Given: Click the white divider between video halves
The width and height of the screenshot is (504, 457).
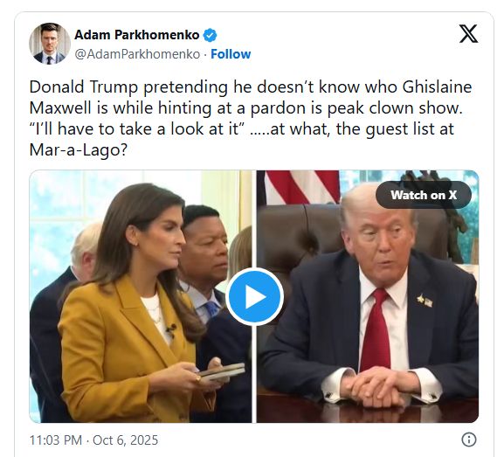Looking at the screenshot, I should tap(254, 225).
